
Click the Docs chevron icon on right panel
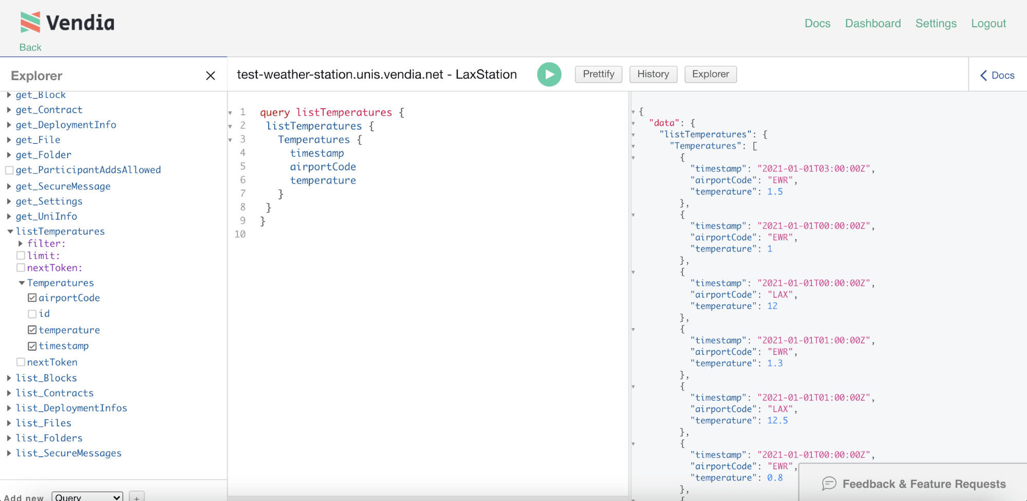pos(983,75)
